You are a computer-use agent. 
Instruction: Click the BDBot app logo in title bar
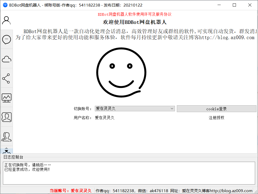[4, 5]
